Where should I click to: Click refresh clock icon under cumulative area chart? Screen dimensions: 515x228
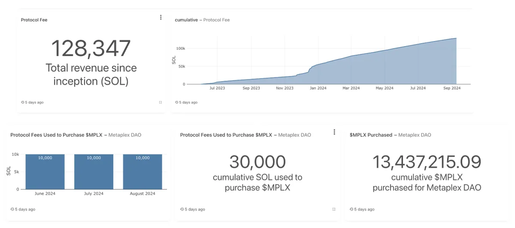pos(177,103)
